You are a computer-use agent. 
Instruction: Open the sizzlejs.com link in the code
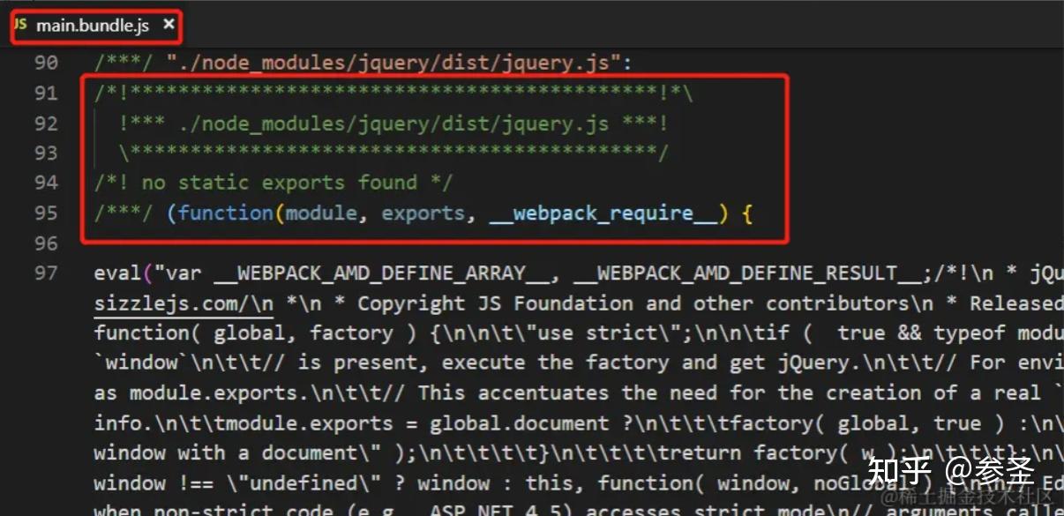(166, 303)
